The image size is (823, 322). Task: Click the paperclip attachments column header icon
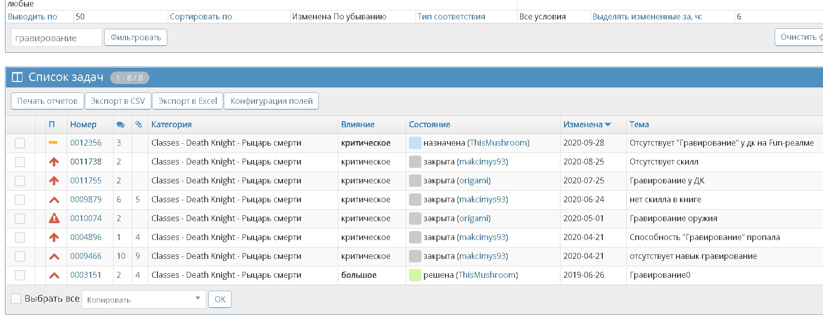point(138,125)
